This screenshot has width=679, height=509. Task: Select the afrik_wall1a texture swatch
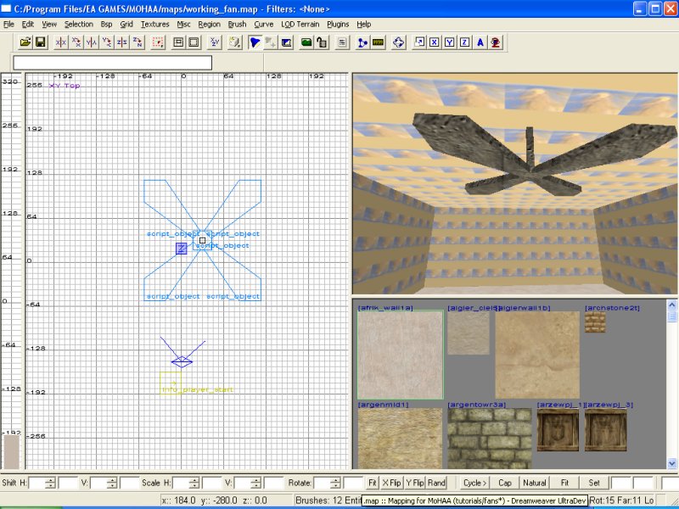pos(401,355)
